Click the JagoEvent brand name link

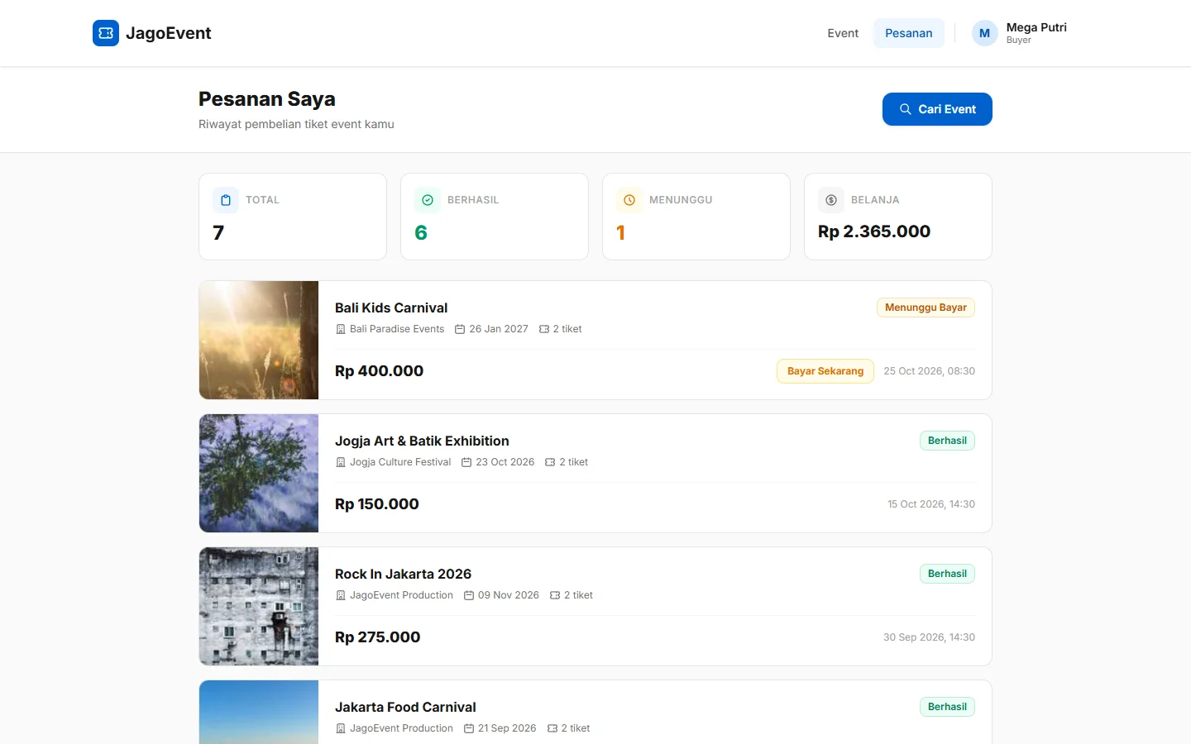tap(169, 33)
